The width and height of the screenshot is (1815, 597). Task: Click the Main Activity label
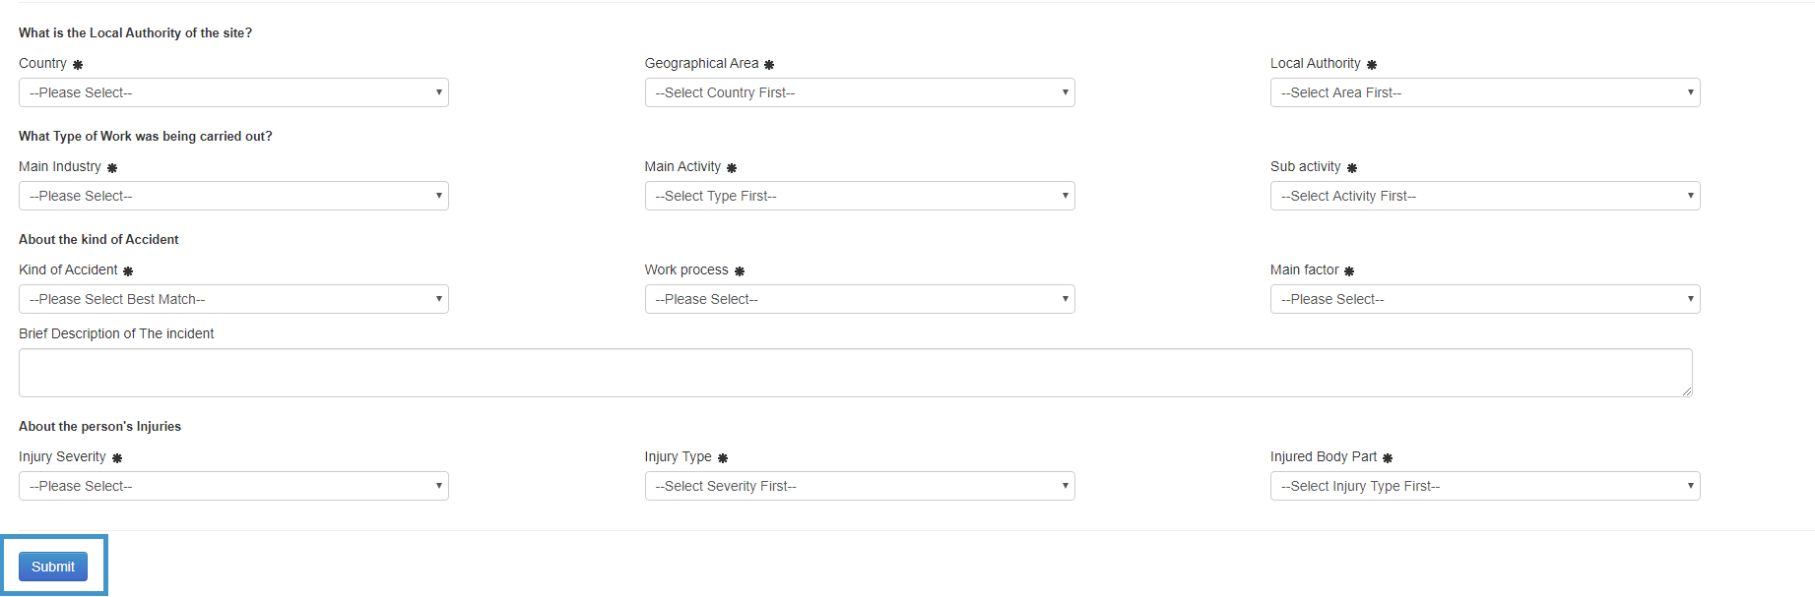click(682, 166)
